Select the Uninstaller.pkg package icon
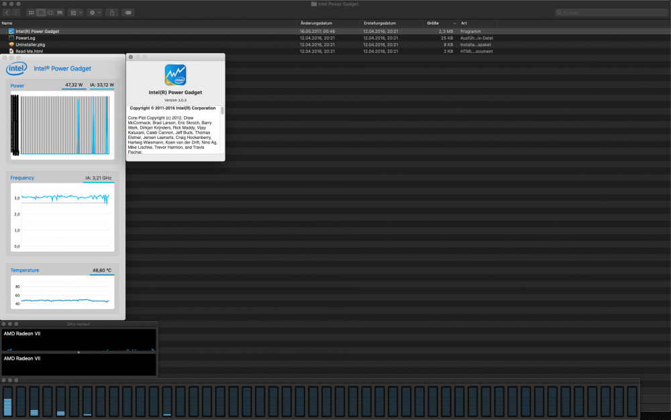The width and height of the screenshot is (671, 420). pyautogui.click(x=11, y=44)
